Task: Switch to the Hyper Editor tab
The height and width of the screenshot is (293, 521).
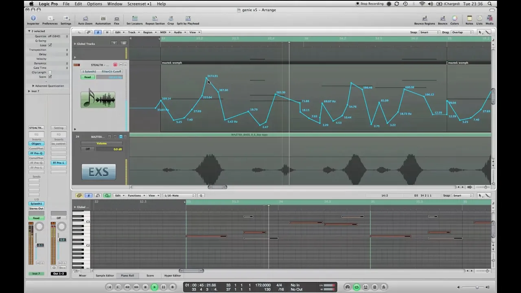Action: [173, 276]
